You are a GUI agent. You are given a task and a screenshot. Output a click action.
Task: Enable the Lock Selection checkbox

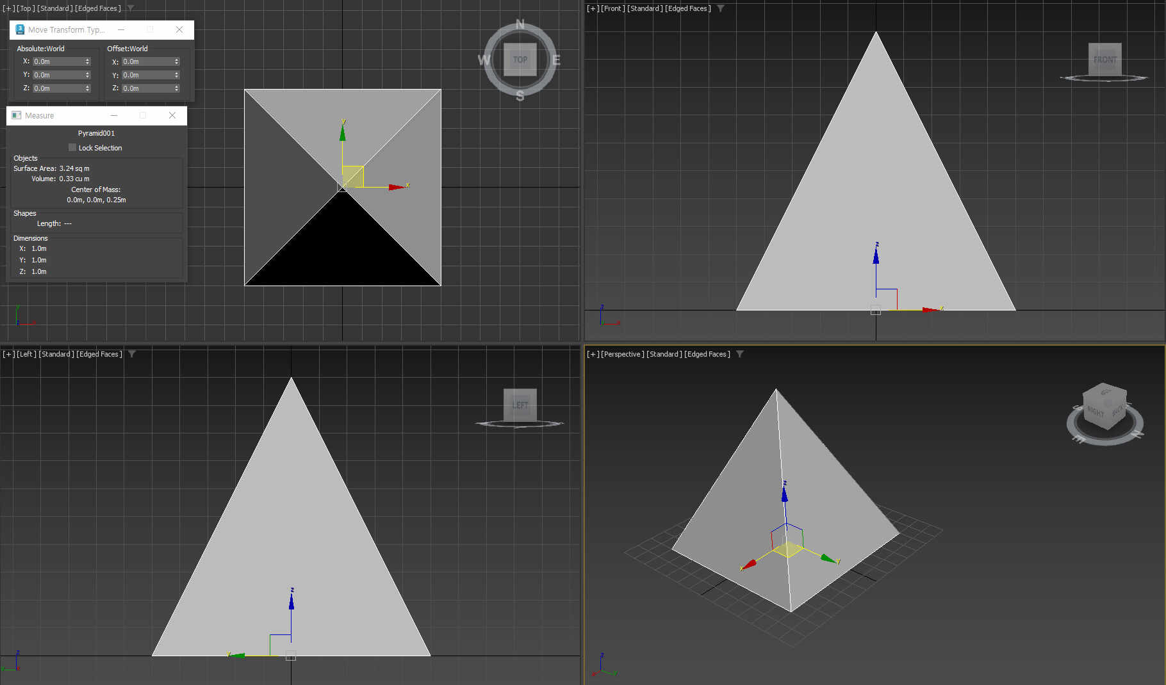pyautogui.click(x=72, y=147)
